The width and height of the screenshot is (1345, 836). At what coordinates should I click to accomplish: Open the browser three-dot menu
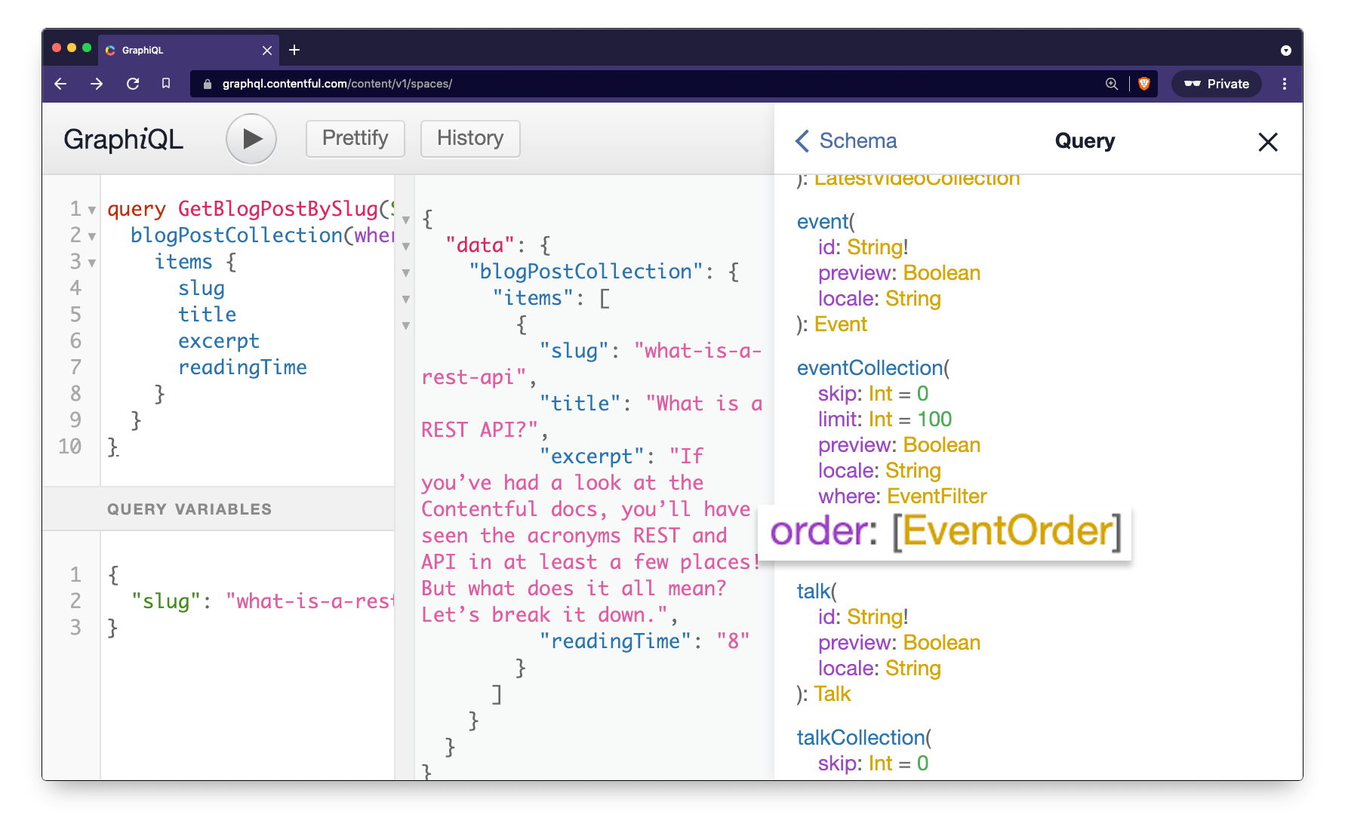(1285, 84)
